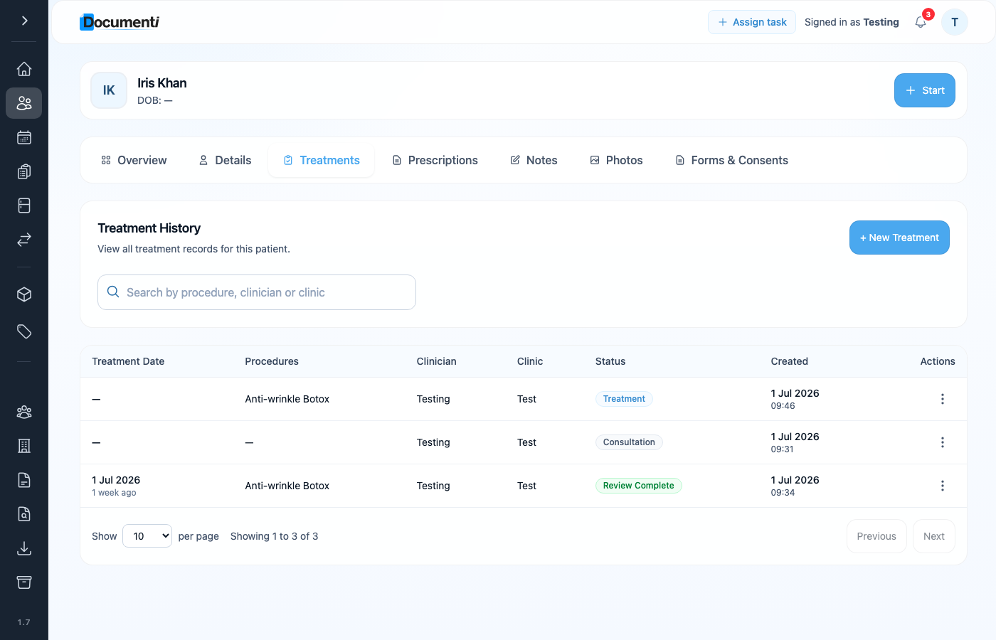996x640 pixels.
Task: Click the Signed in as Testing text
Action: 852,22
